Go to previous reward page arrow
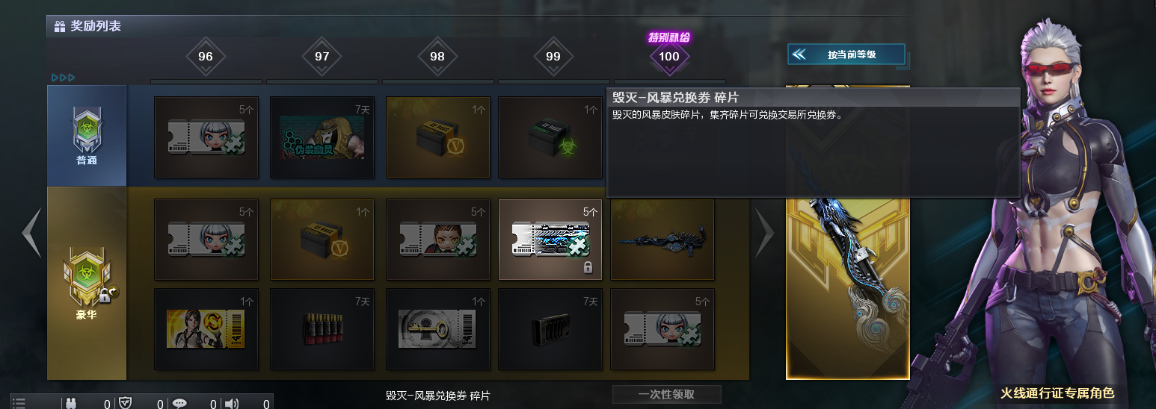Image resolution: width=1156 pixels, height=409 pixels. [31, 233]
